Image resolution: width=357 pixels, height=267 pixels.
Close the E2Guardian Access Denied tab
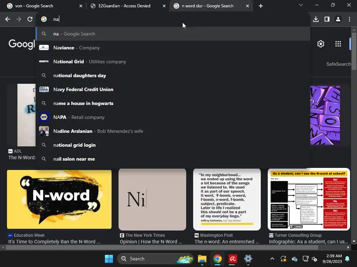164,6
